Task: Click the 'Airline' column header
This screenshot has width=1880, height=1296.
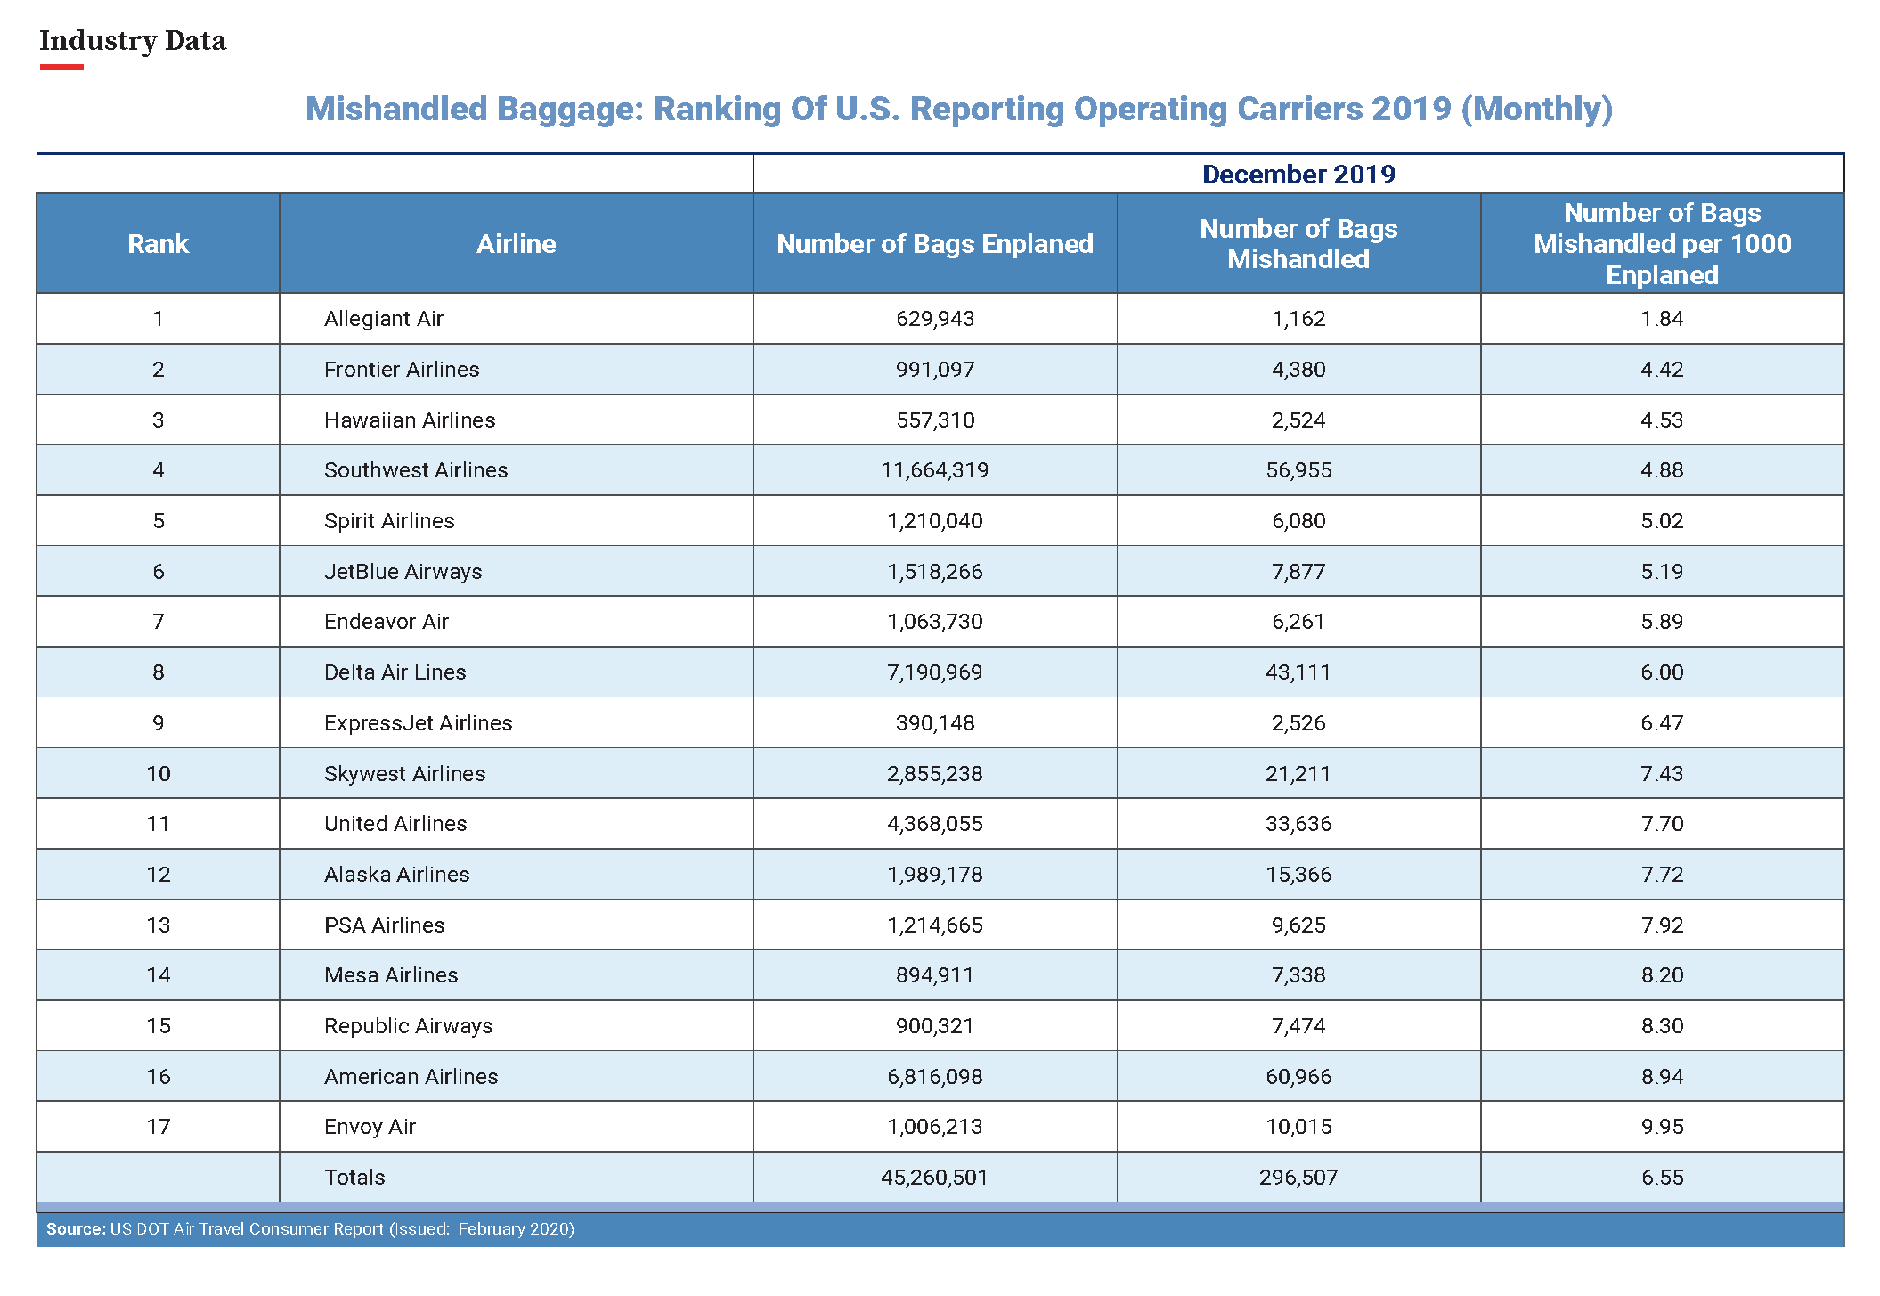Action: pos(516,244)
